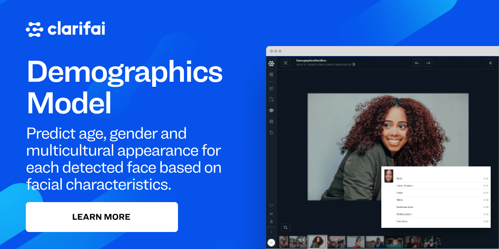Copy the input ID using the copy icon

click(354, 65)
